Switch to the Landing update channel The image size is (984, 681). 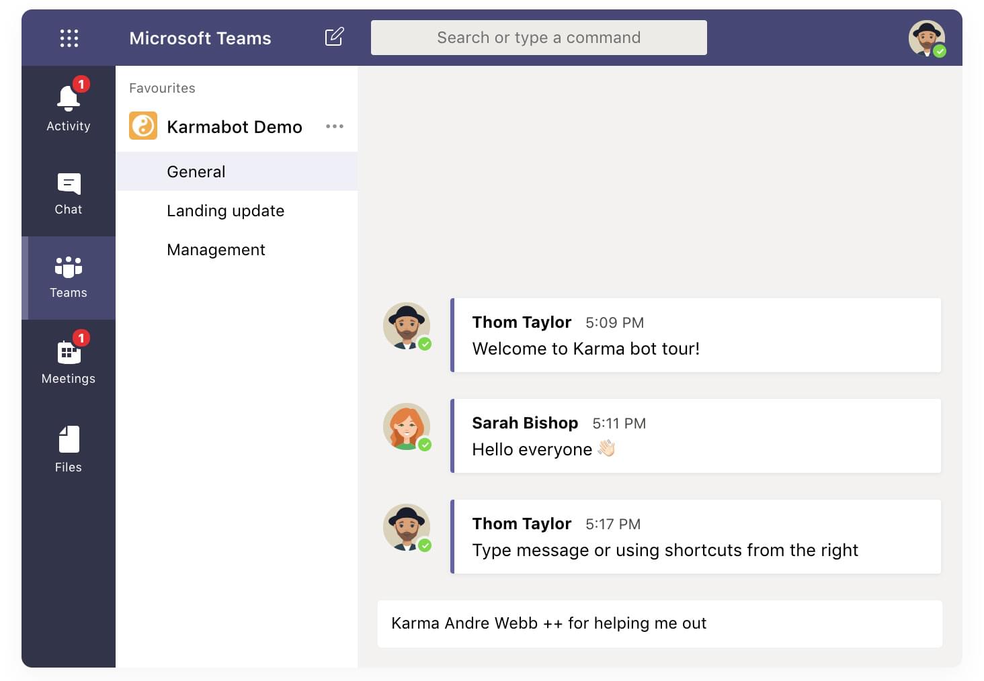225,210
